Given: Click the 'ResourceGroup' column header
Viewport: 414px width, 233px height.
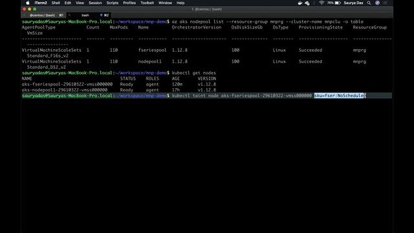Looking at the screenshot, I should click(369, 27).
